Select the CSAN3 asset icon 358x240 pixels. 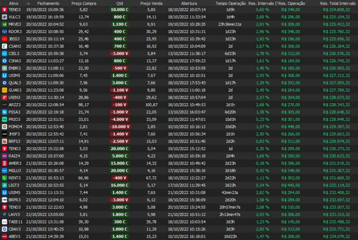coord(5,46)
